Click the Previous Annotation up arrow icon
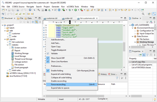 [116, 10]
